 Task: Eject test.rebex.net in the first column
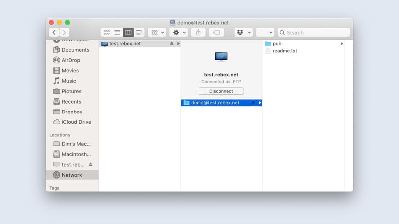(172, 44)
